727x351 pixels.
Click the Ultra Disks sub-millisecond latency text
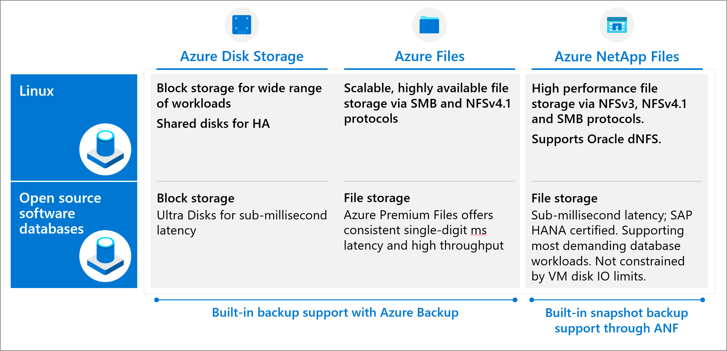(242, 223)
